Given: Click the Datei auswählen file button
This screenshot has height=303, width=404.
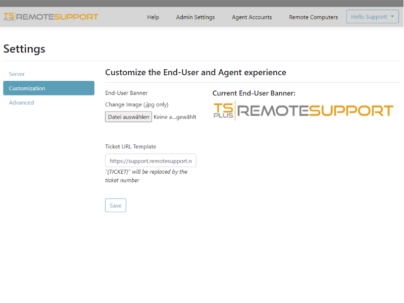Looking at the screenshot, I should tap(128, 117).
